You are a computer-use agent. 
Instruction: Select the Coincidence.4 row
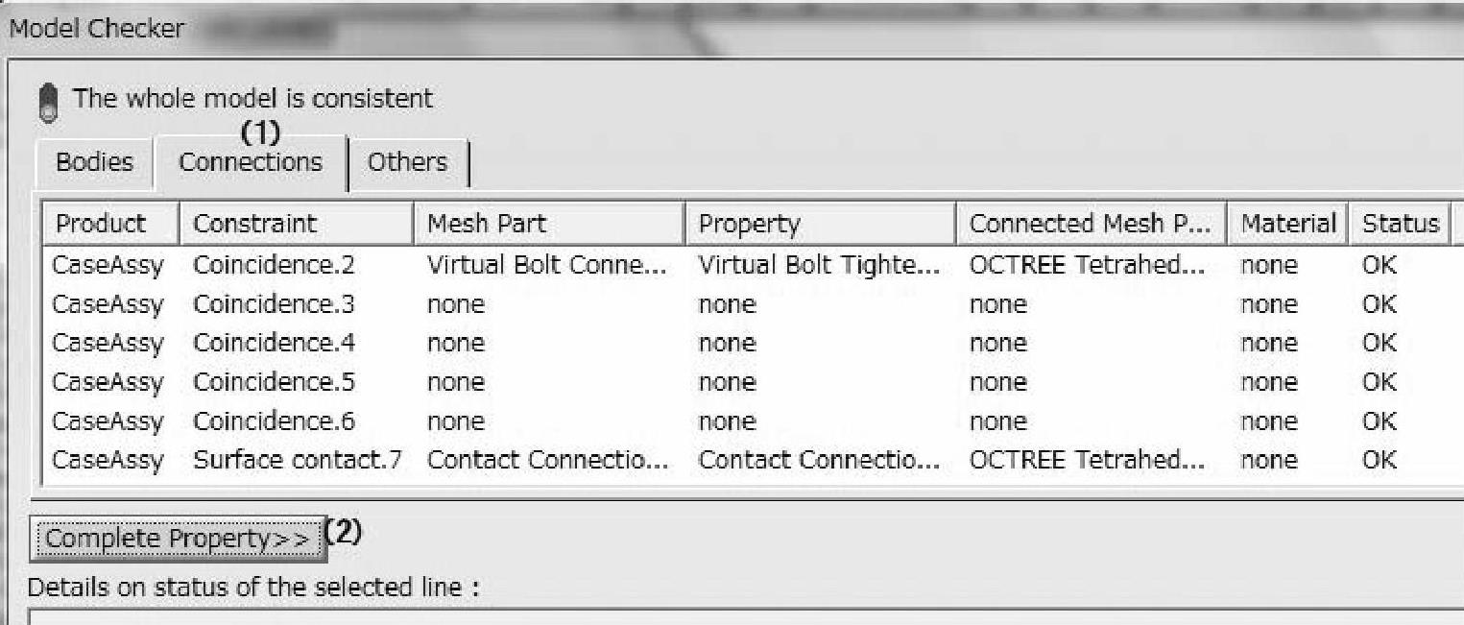coord(274,344)
